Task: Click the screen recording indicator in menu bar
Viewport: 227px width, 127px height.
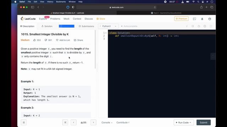Action: [x=165, y=2]
